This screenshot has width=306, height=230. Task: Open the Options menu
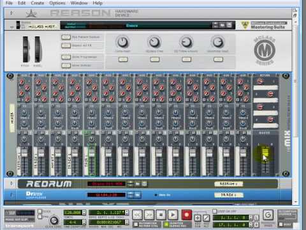pyautogui.click(x=57, y=3)
